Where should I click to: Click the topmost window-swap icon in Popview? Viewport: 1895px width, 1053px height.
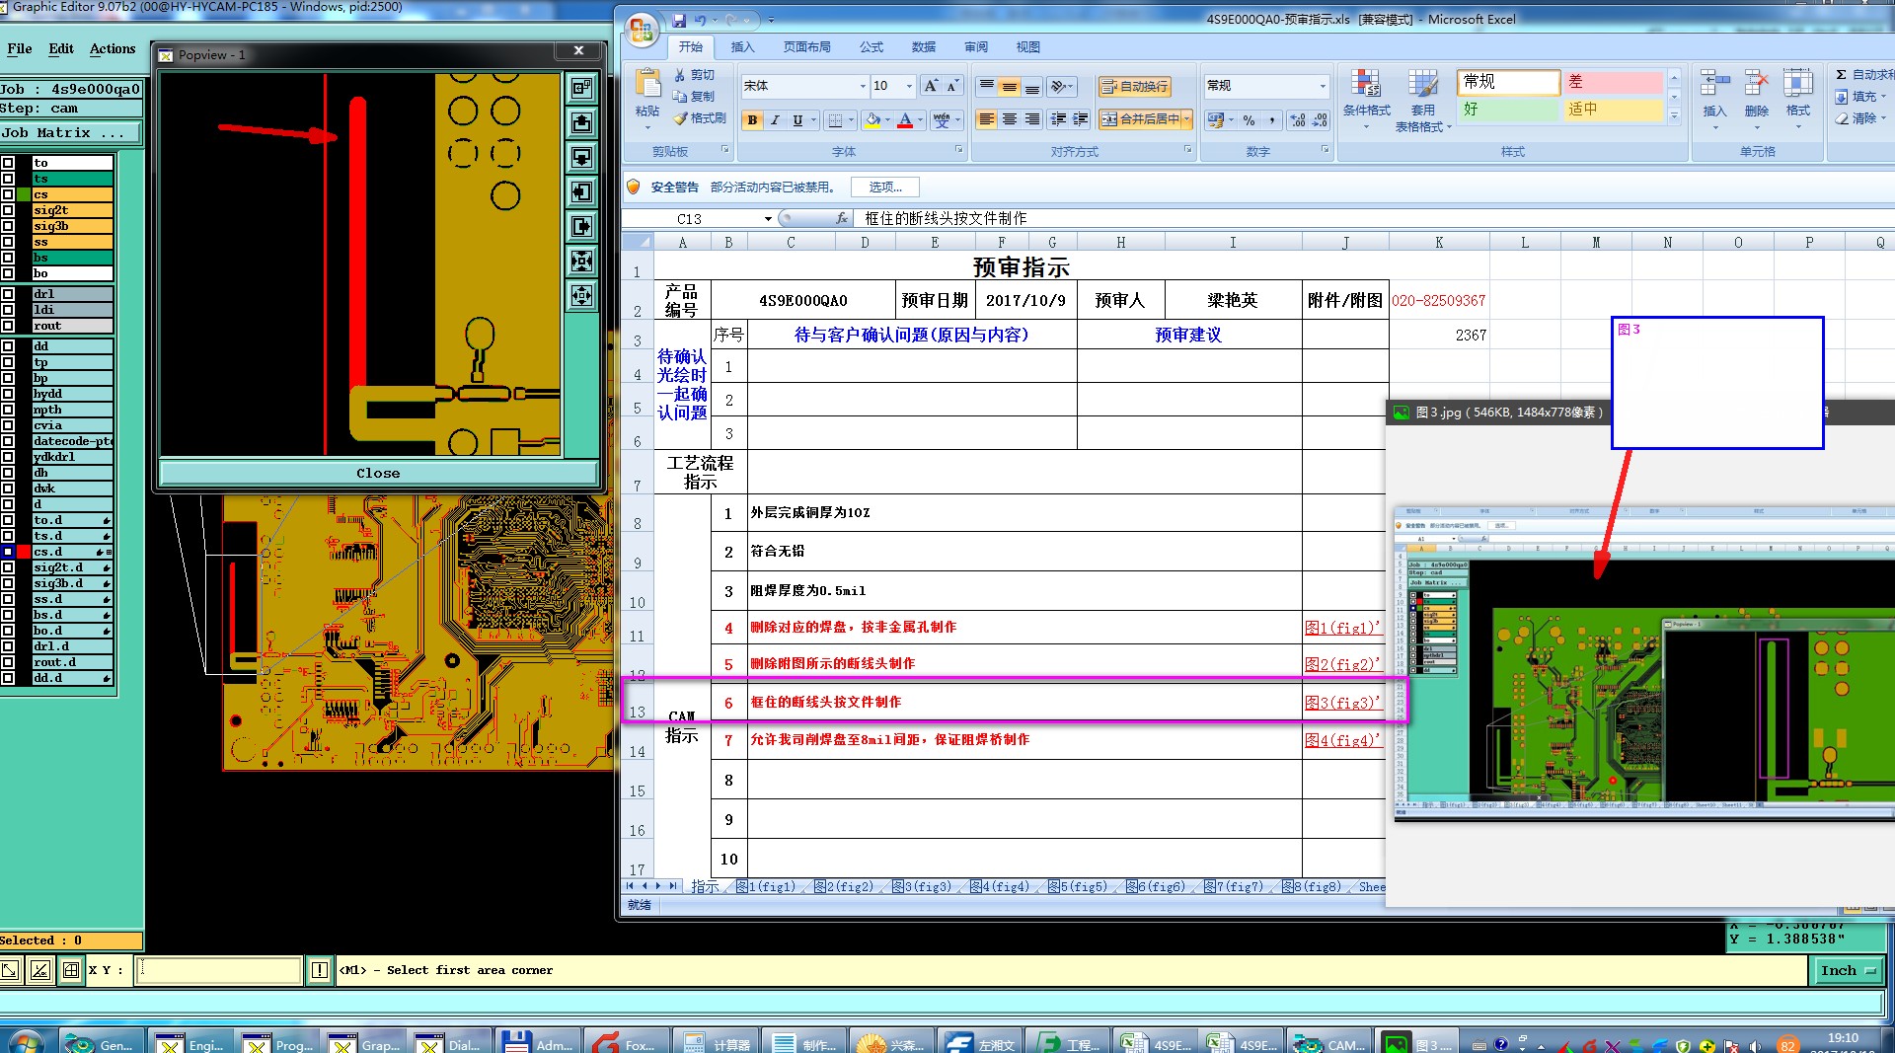582,88
